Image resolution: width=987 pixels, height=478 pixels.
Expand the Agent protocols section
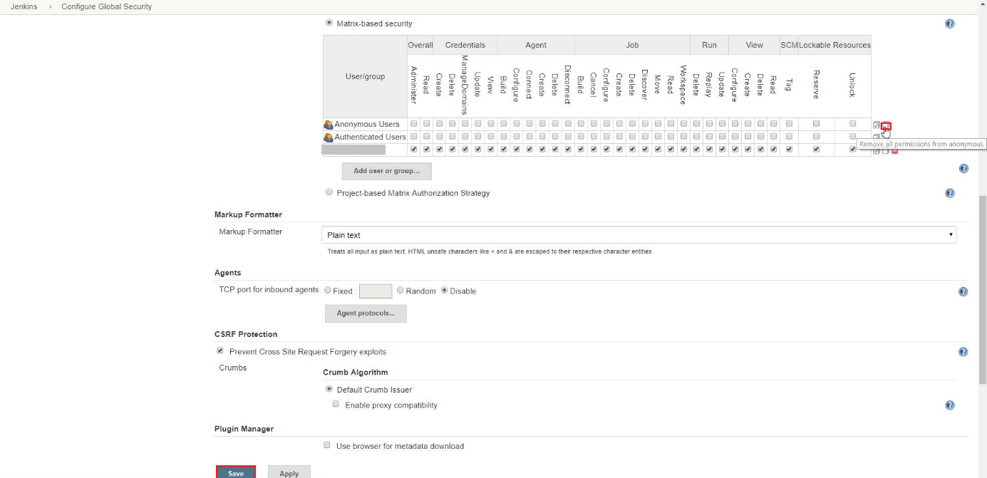pos(366,313)
